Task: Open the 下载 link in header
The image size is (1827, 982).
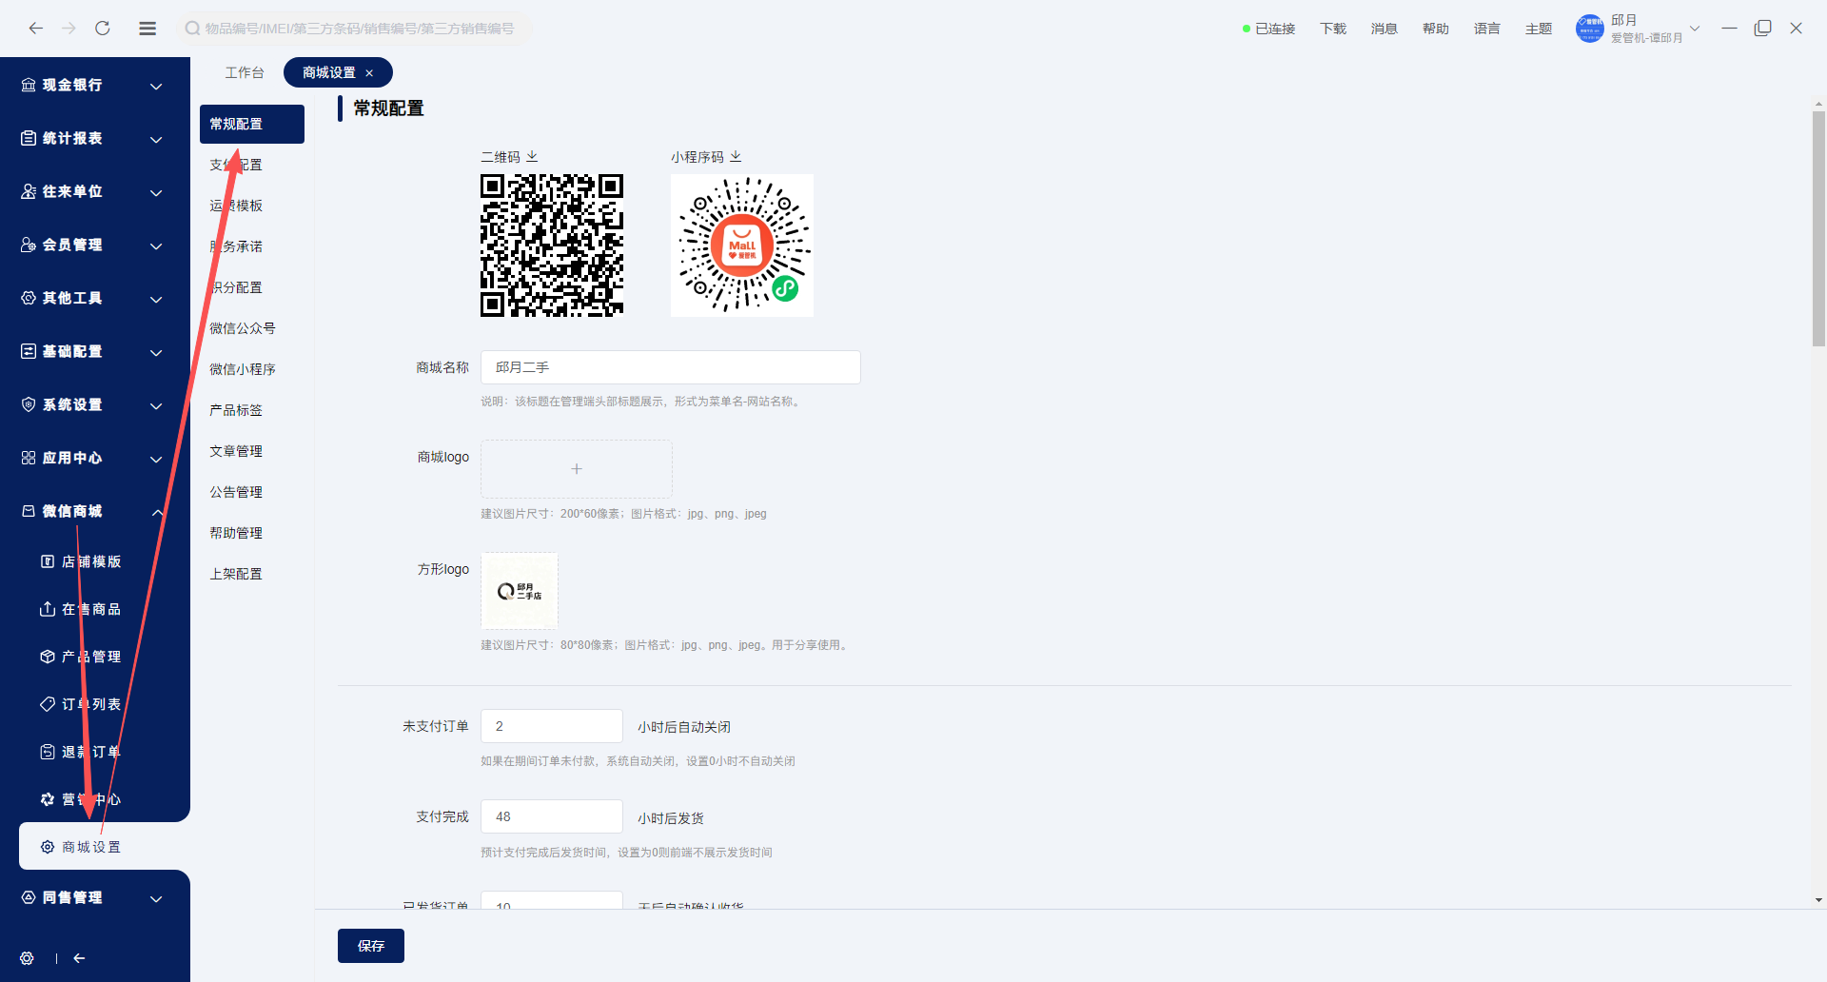Action: click(x=1333, y=29)
